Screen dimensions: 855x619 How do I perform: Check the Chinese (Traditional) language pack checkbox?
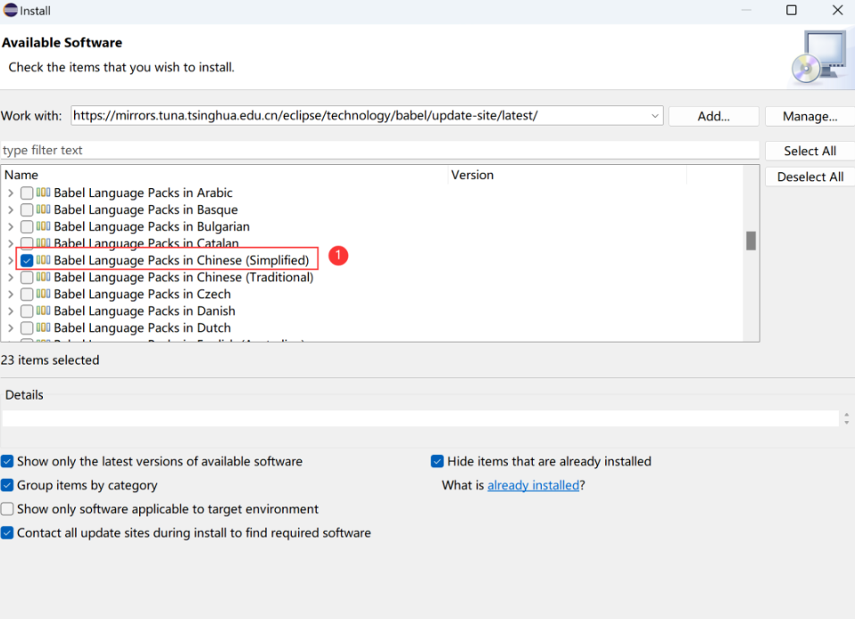pos(27,277)
